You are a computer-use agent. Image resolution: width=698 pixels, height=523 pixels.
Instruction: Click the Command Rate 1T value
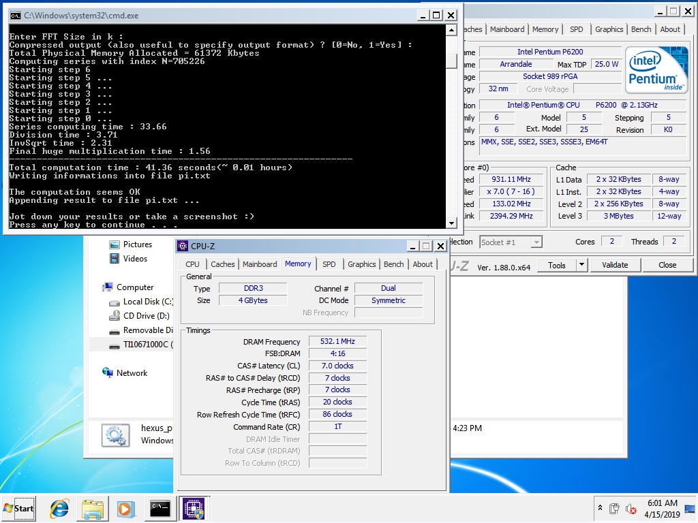[x=337, y=426]
